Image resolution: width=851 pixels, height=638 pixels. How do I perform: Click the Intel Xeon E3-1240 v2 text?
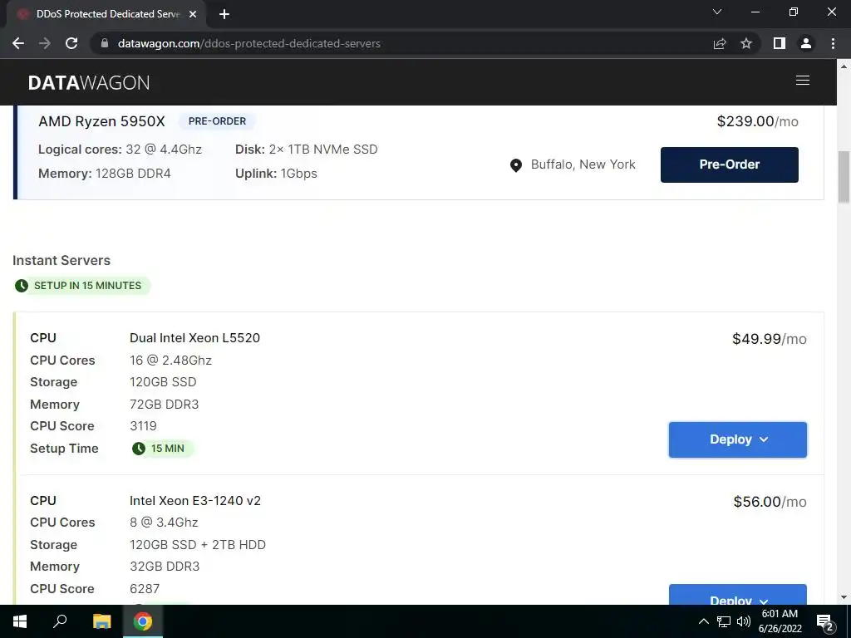point(195,501)
